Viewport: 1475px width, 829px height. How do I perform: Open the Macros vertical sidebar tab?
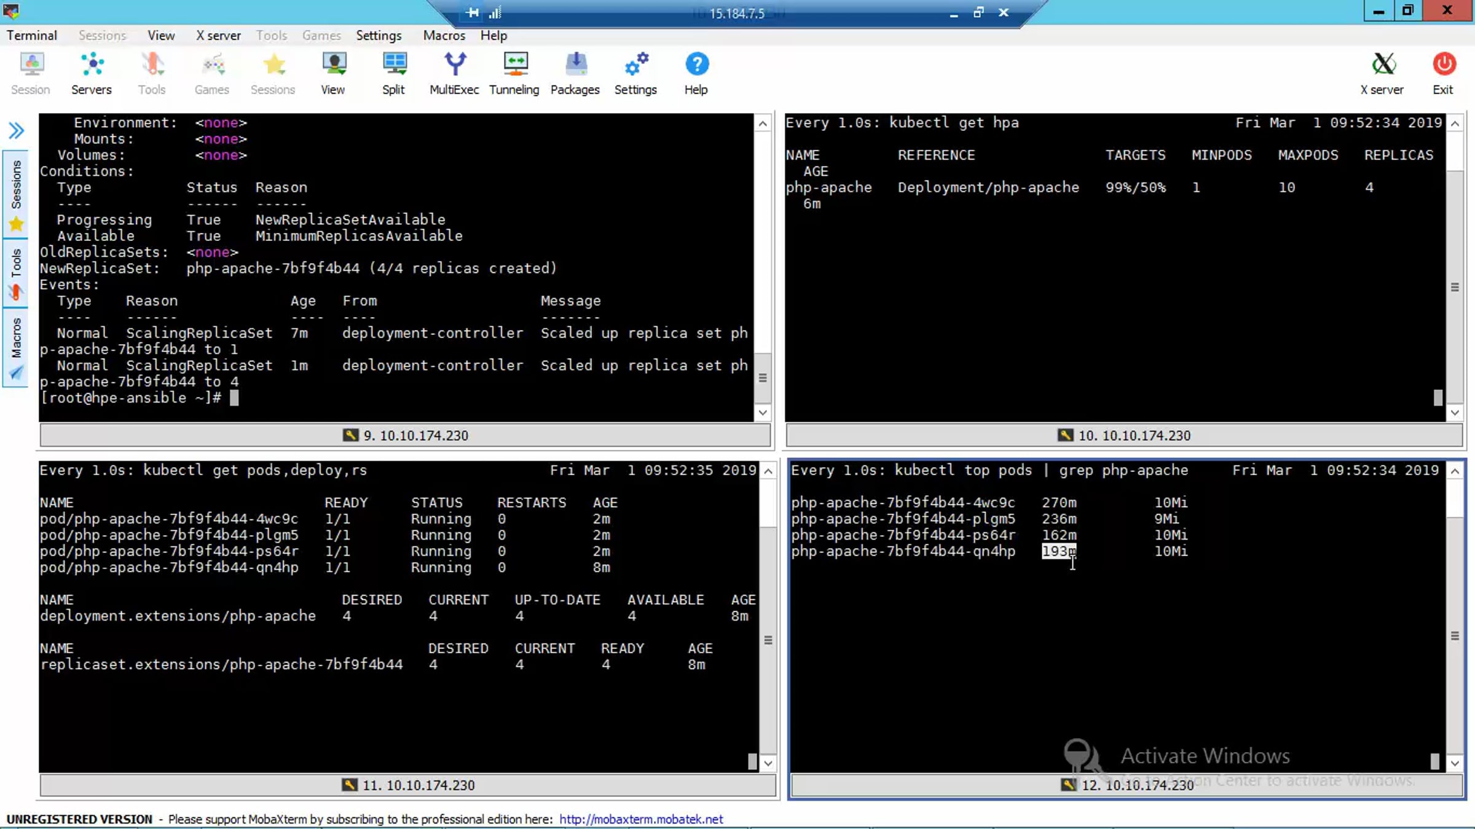tap(16, 347)
